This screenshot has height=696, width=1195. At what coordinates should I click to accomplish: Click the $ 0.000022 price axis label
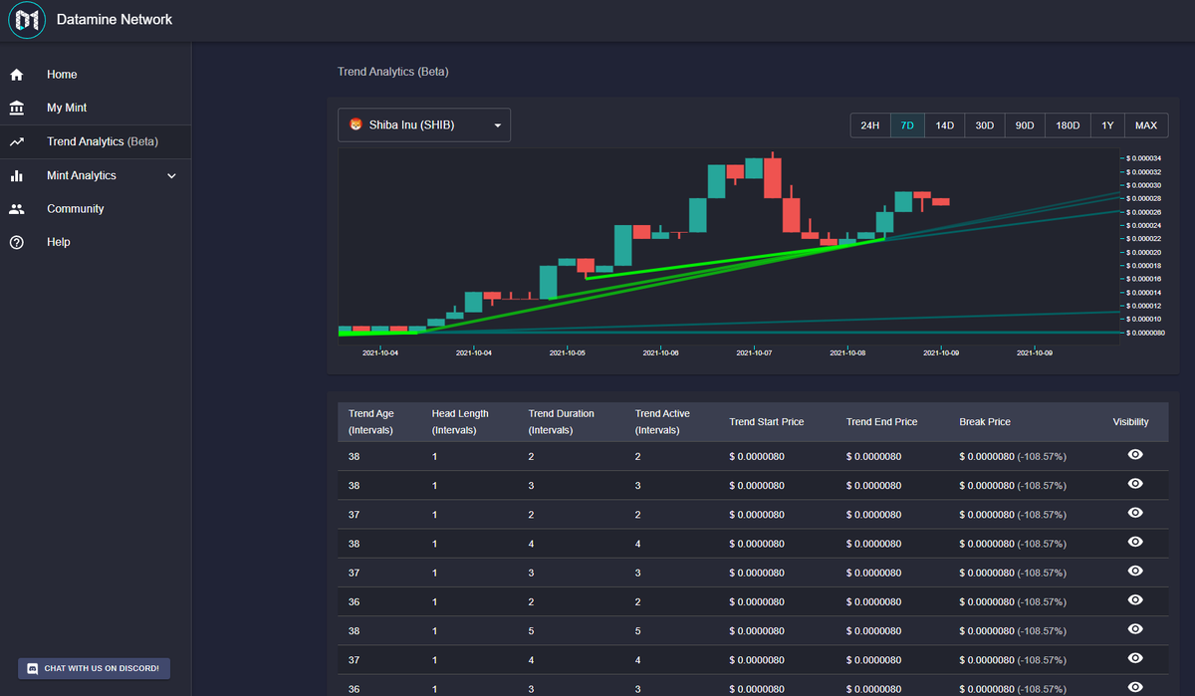pyautogui.click(x=1143, y=239)
